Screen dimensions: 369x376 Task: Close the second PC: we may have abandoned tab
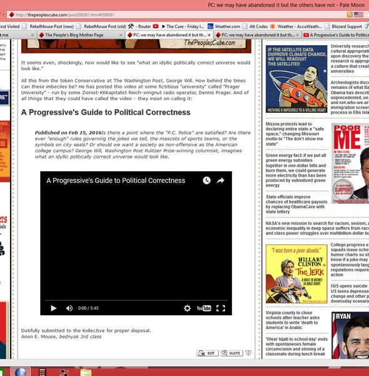(x=298, y=35)
